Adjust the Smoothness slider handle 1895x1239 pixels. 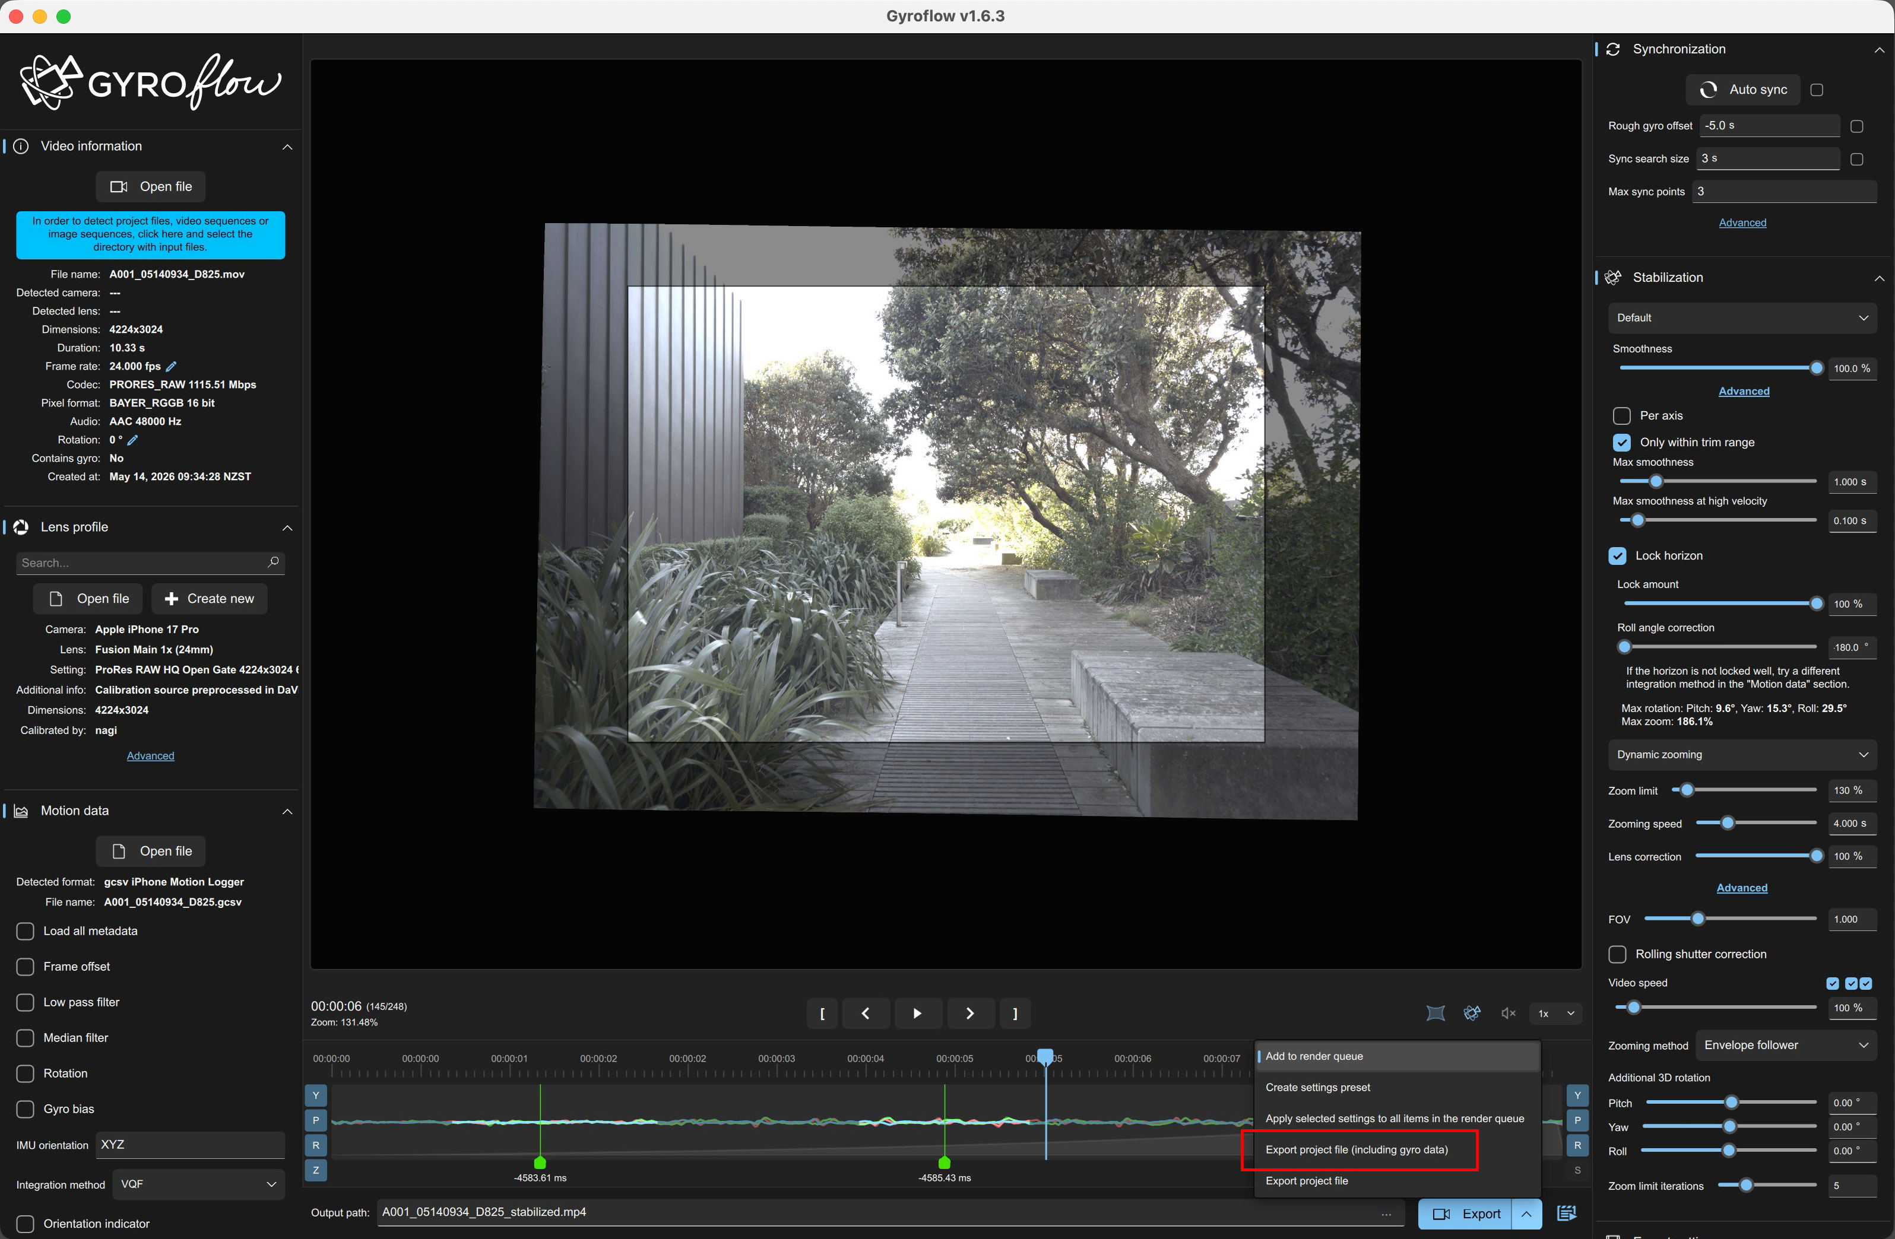pyautogui.click(x=1816, y=368)
